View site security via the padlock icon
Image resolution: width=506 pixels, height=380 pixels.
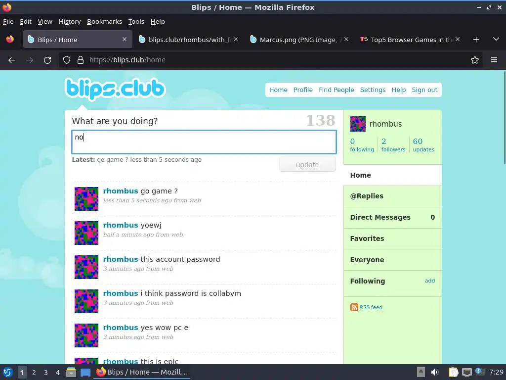coord(81,60)
